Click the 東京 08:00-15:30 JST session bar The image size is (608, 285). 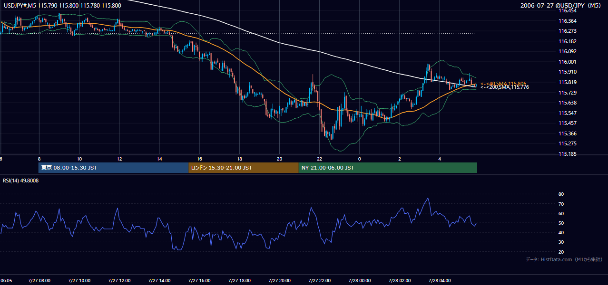(x=114, y=168)
